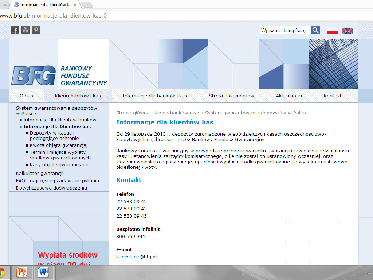Image resolution: width=373 pixels, height=280 pixels.
Task: Open the Kontakt menu item
Action: pyautogui.click(x=333, y=96)
